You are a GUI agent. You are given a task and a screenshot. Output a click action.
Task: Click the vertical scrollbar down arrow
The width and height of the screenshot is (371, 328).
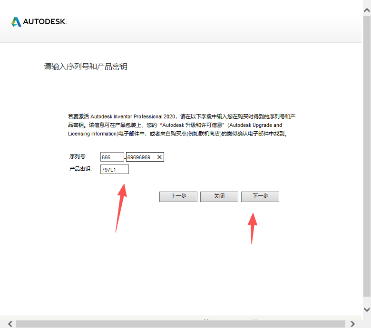(x=367, y=309)
